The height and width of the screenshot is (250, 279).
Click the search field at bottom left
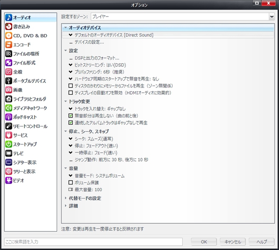(x=93, y=241)
